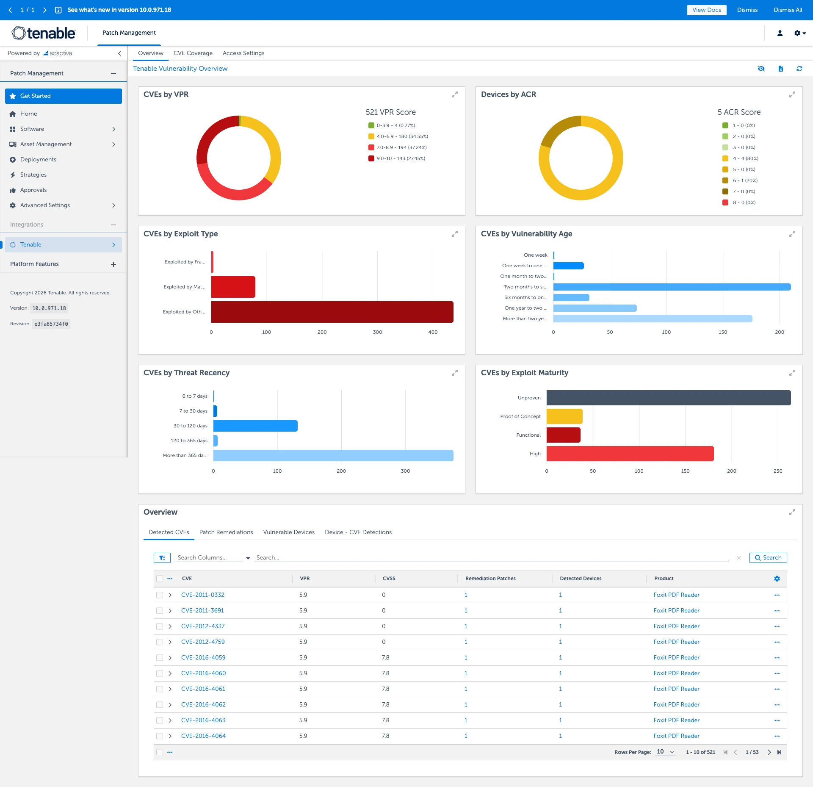
Task: Expand the CVEs by Exploit Type chart
Action: tap(454, 234)
